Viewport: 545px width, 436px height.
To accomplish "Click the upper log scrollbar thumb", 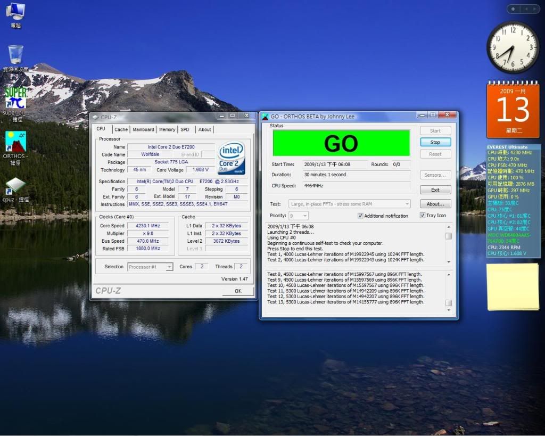I will click(x=449, y=236).
